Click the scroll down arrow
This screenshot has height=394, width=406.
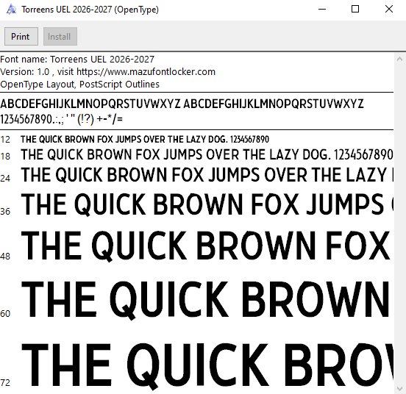coord(399,389)
